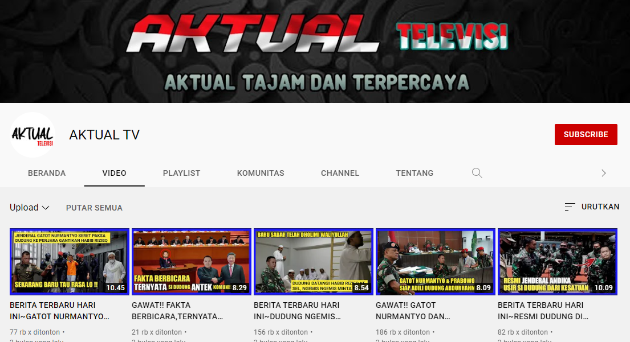The image size is (630, 342).
Task: Select the VIDEO tab
Action: [x=114, y=173]
